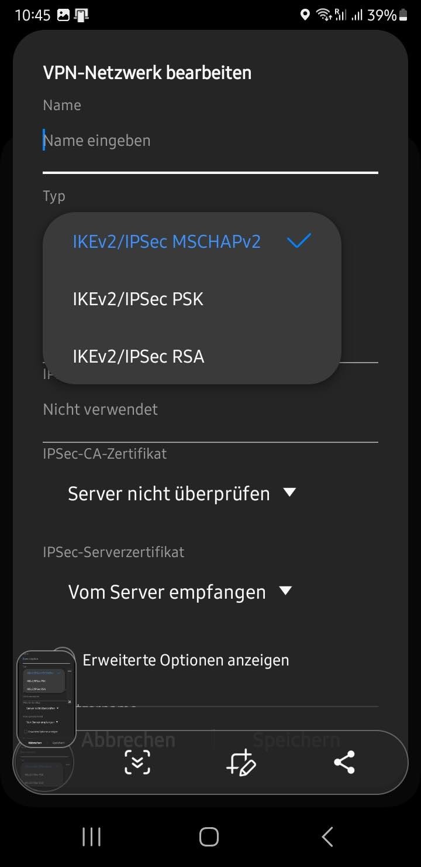421x867 pixels.
Task: Open the screenshot crop and draw editor
Action: (x=241, y=762)
